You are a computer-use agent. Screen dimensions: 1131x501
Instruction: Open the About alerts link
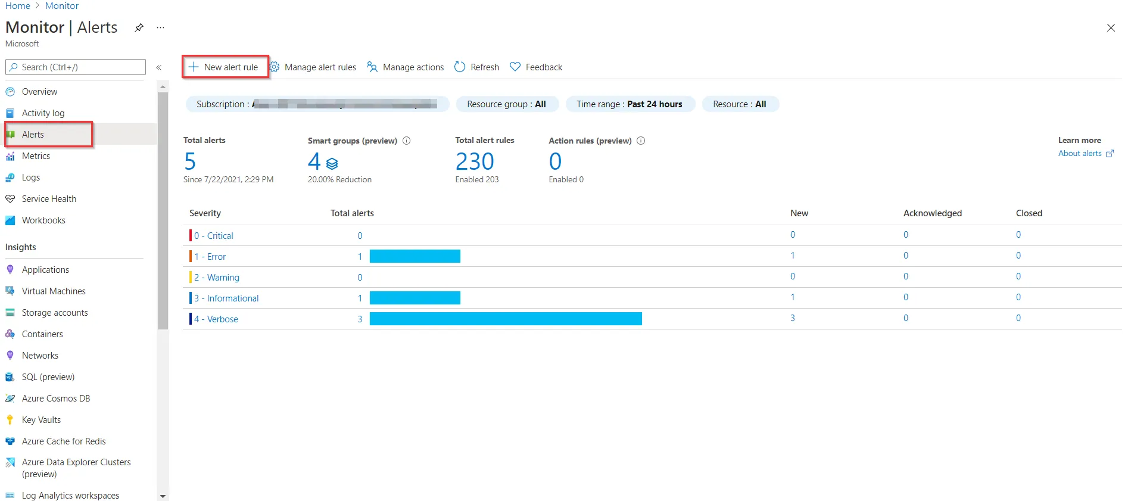click(x=1086, y=154)
